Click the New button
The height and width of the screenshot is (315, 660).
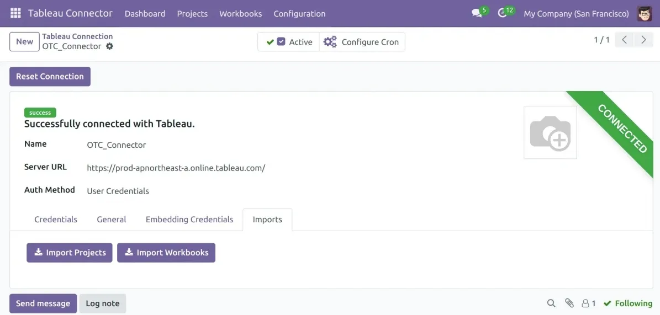coord(24,41)
